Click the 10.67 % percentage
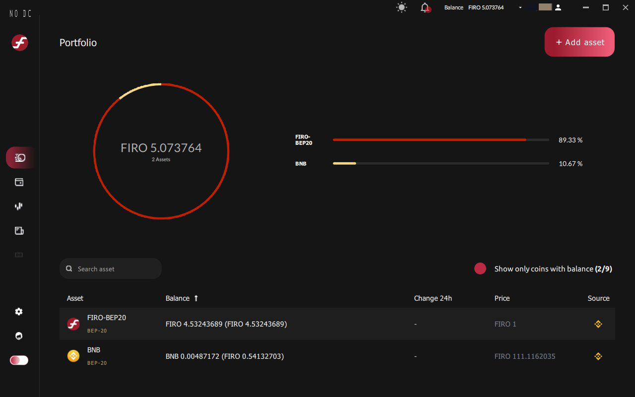Image resolution: width=635 pixels, height=397 pixels. tap(571, 163)
